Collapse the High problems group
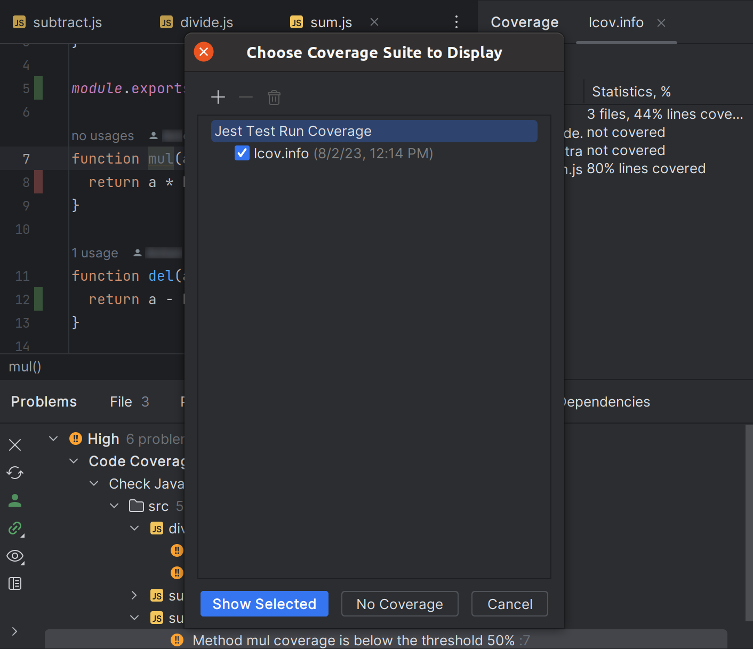 53,439
